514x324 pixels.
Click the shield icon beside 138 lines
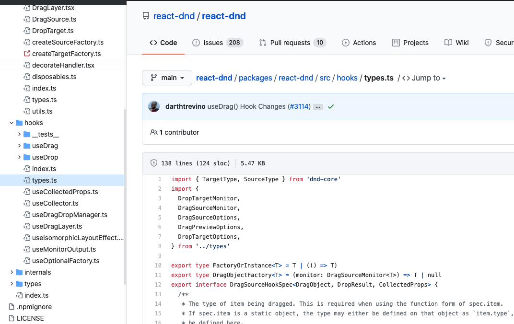(x=154, y=163)
